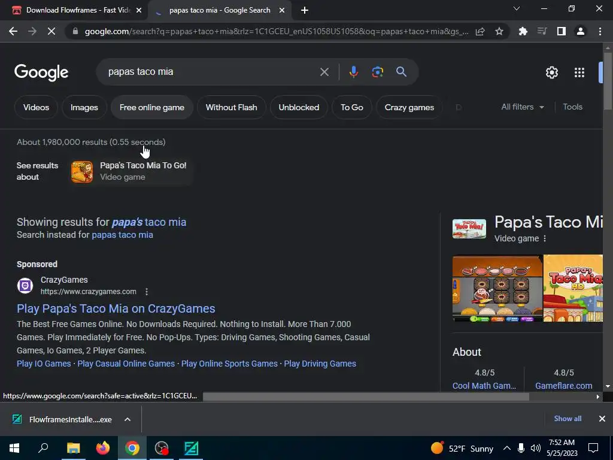Viewport: 613px width, 460px height.
Task: Launch Firefox from the taskbar
Action: [103, 448]
